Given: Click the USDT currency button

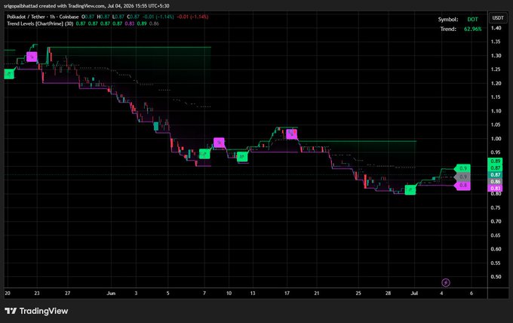Looking at the screenshot, I should pyautogui.click(x=498, y=17).
